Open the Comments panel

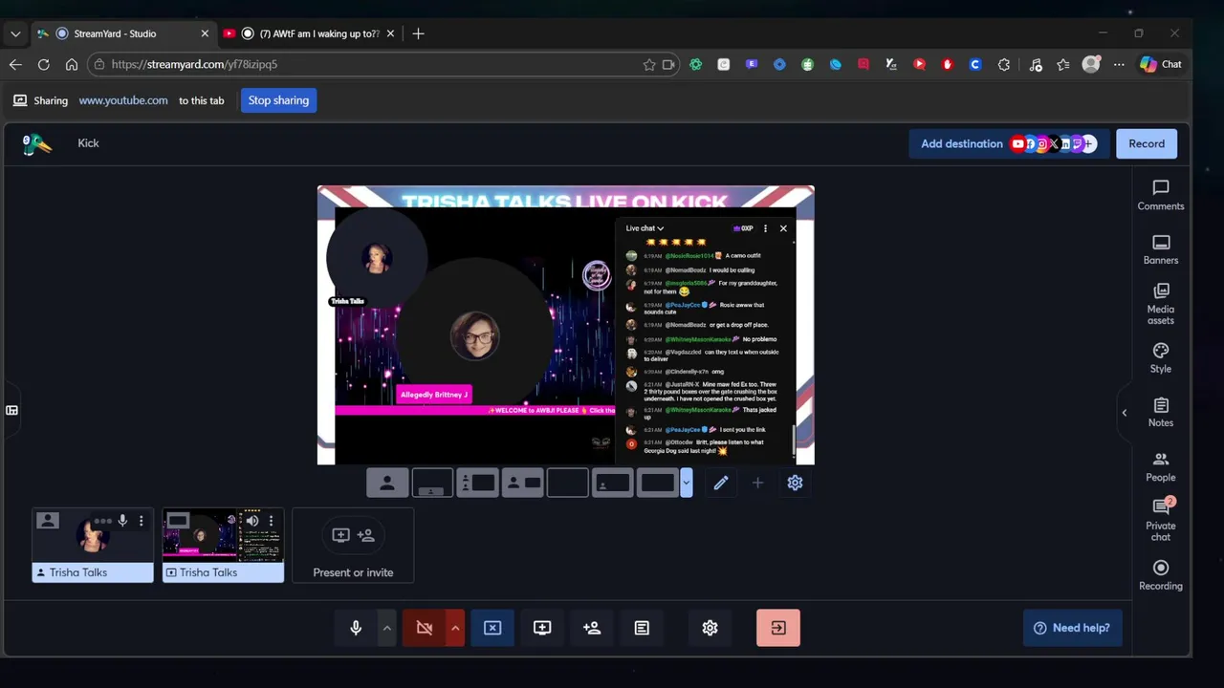coord(1161,195)
